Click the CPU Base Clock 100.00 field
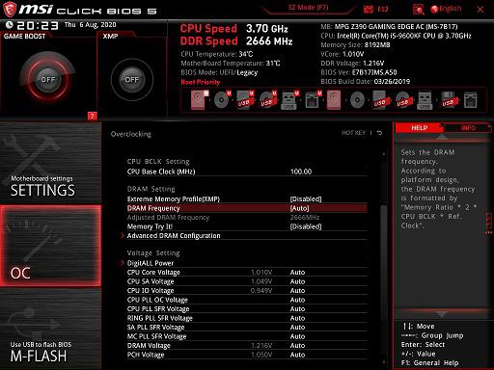 (x=301, y=172)
